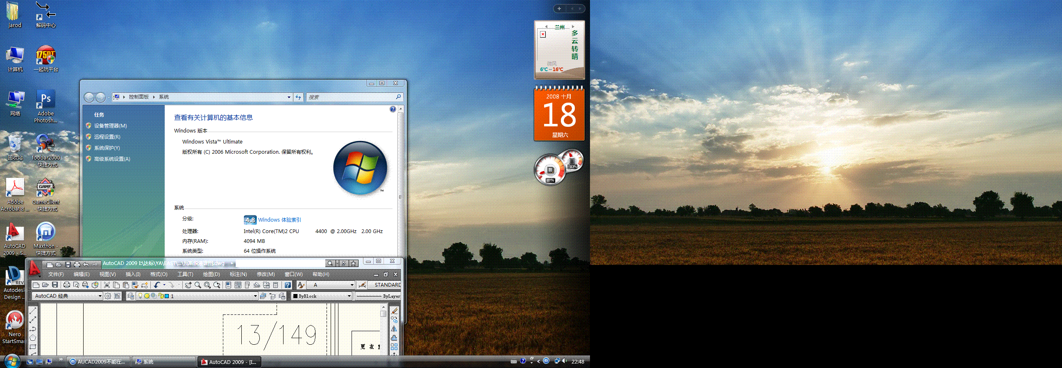Open the 编辑(E) menu in AutoCAD
1062x368 pixels.
(x=82, y=274)
